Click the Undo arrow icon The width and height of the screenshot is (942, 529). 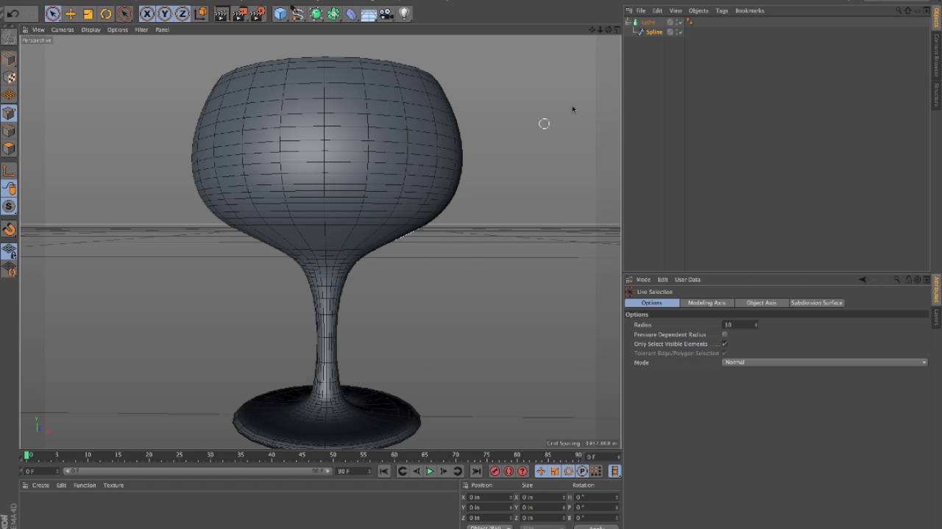tap(13, 13)
